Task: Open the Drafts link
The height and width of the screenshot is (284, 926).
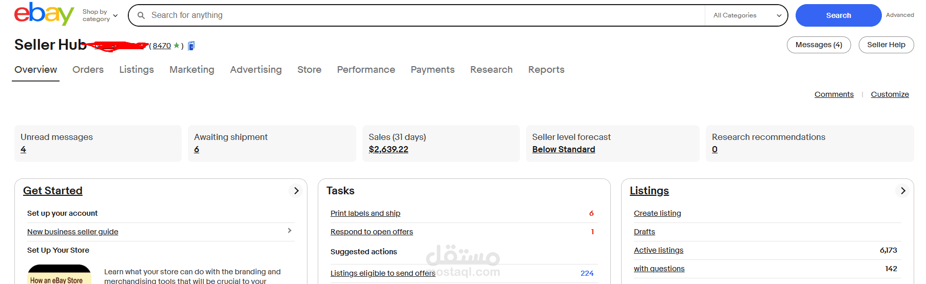Action: point(644,232)
